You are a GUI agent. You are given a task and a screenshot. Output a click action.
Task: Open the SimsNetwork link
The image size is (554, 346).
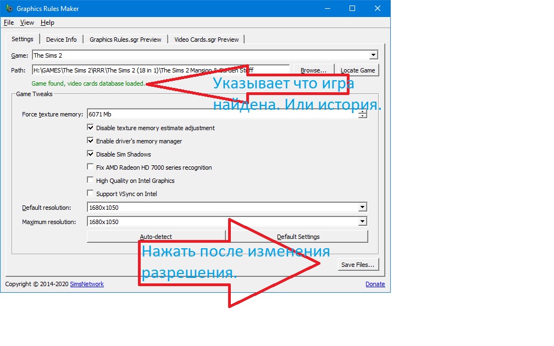pyautogui.click(x=87, y=284)
